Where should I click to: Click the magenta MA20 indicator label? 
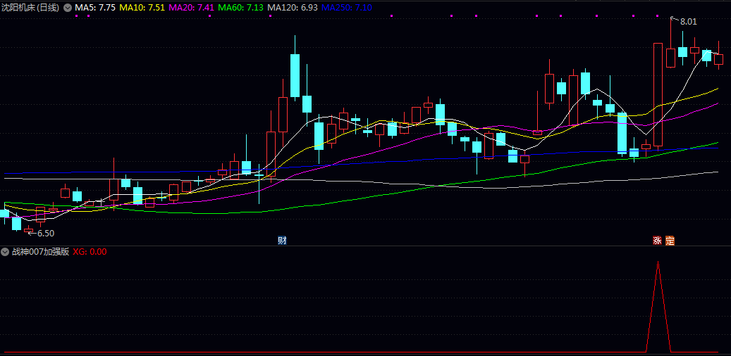tap(191, 7)
